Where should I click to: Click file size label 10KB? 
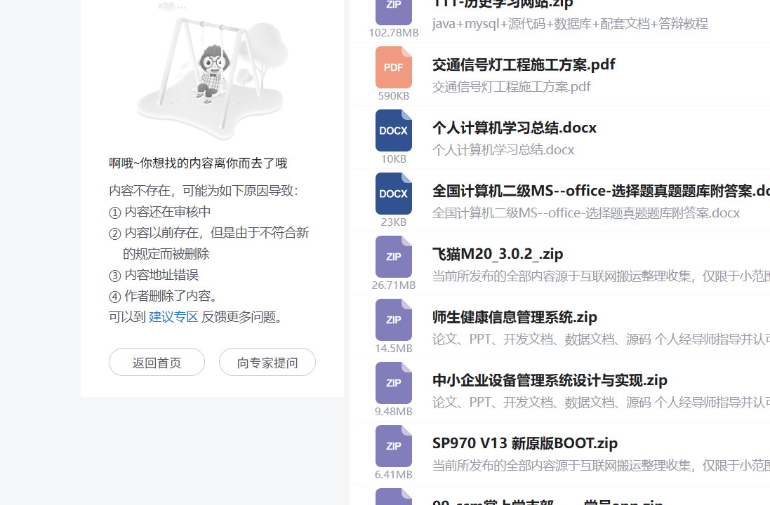click(x=393, y=159)
